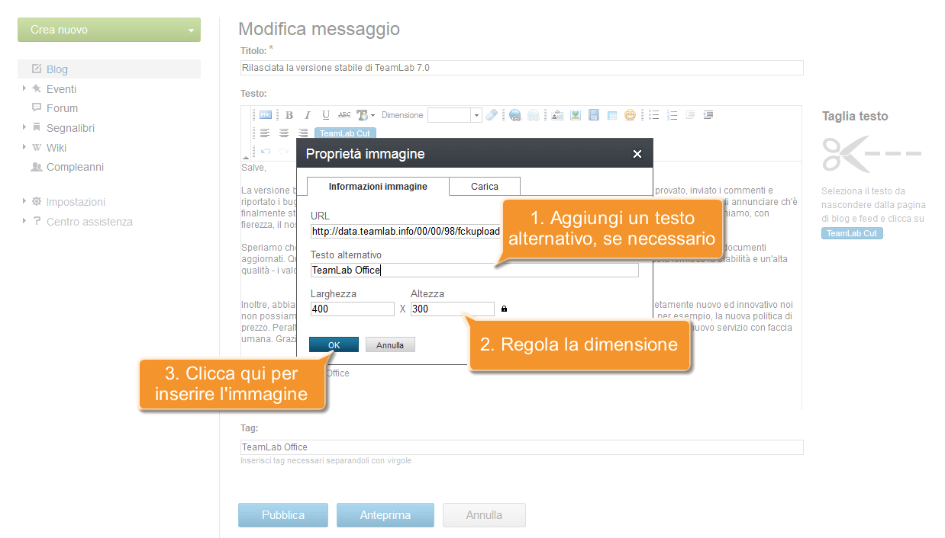Screen dimensions: 945x538
Task: Open Eventi in the sidebar
Action: 61,88
